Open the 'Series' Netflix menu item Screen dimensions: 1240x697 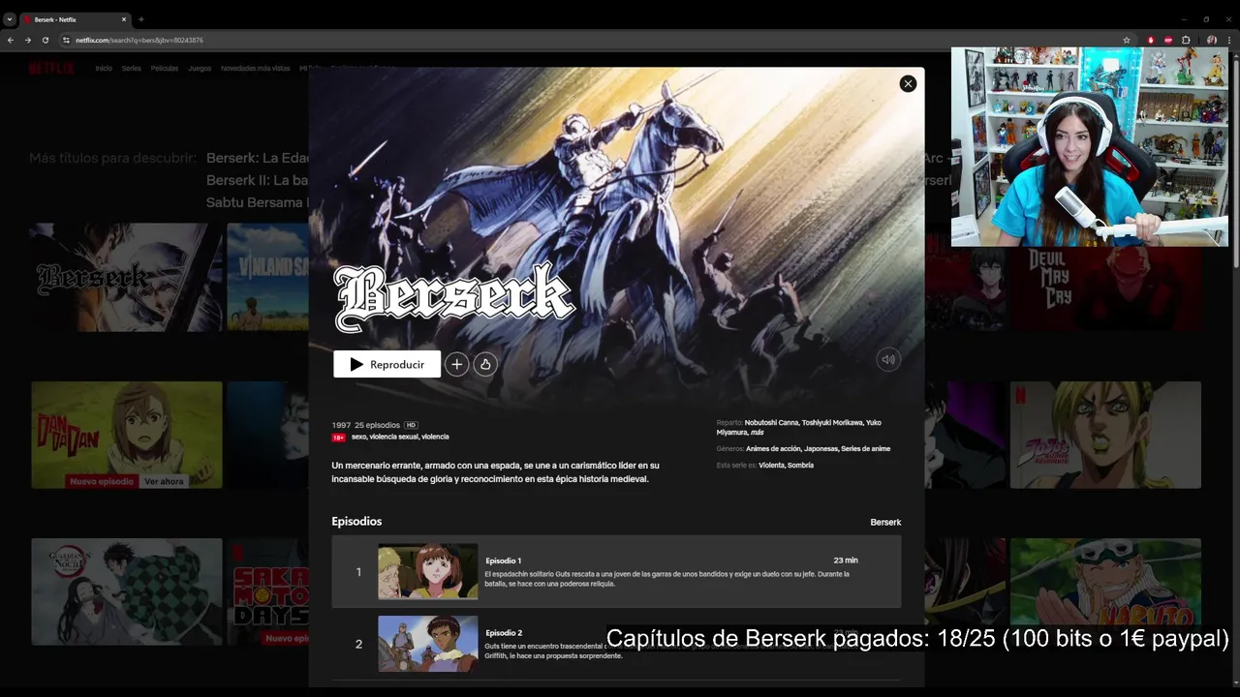[132, 69]
